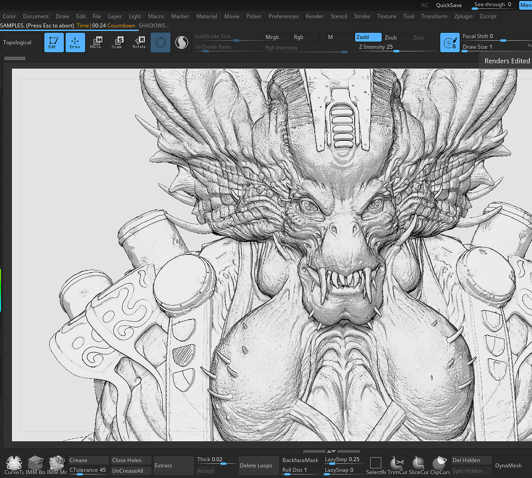This screenshot has height=478, width=532.
Task: Adjust the Focal Shift slider
Action: click(x=497, y=37)
